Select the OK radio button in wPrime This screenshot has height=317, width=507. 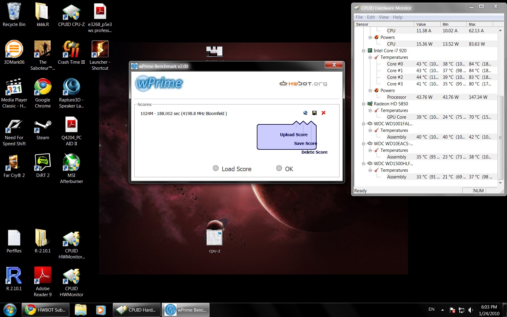tap(279, 168)
